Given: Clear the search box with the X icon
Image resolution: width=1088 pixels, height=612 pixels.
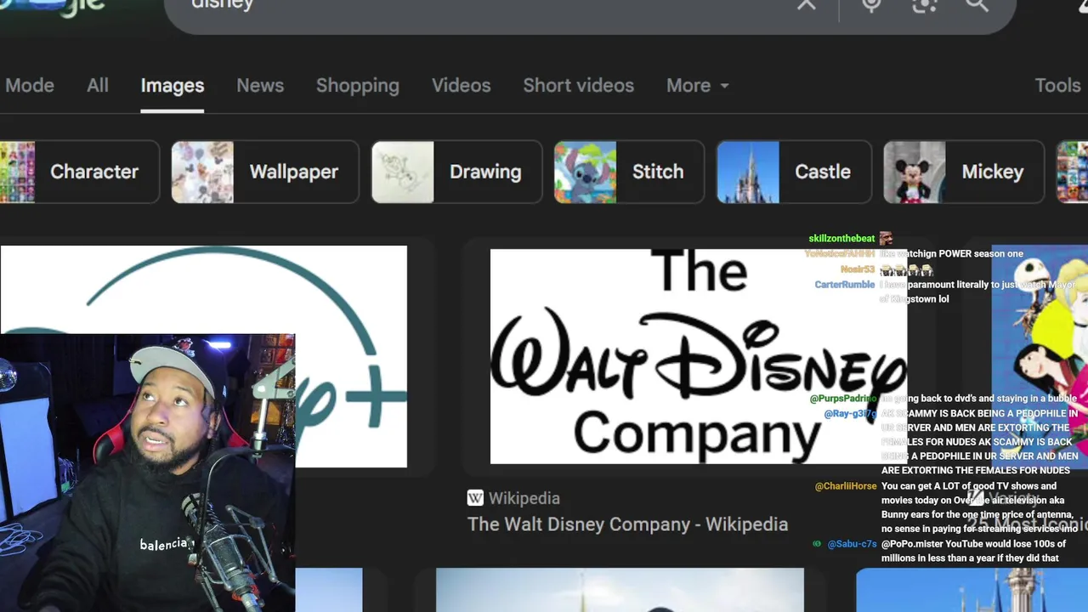Looking at the screenshot, I should [806, 4].
